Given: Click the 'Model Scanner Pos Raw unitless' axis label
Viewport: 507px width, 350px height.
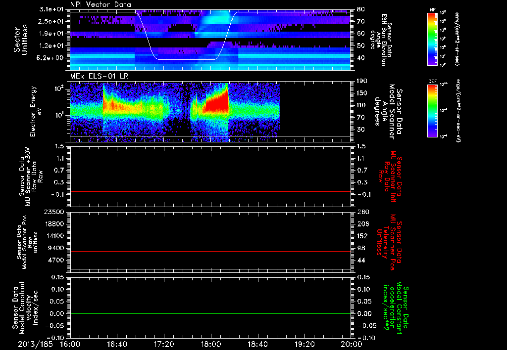Looking at the screenshot, I should [27, 242].
